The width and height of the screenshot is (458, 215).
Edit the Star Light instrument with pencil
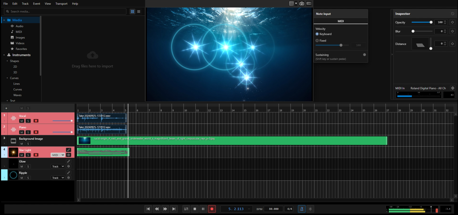[x=68, y=150]
